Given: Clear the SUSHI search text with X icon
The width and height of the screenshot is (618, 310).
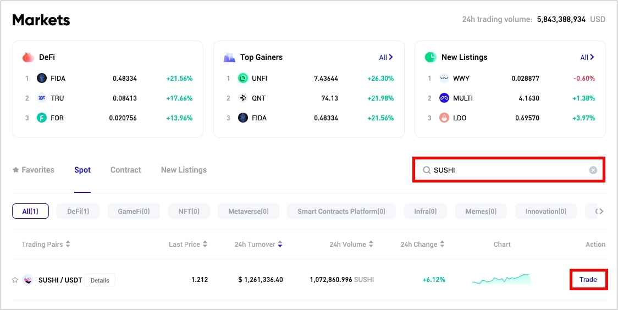Looking at the screenshot, I should point(593,170).
